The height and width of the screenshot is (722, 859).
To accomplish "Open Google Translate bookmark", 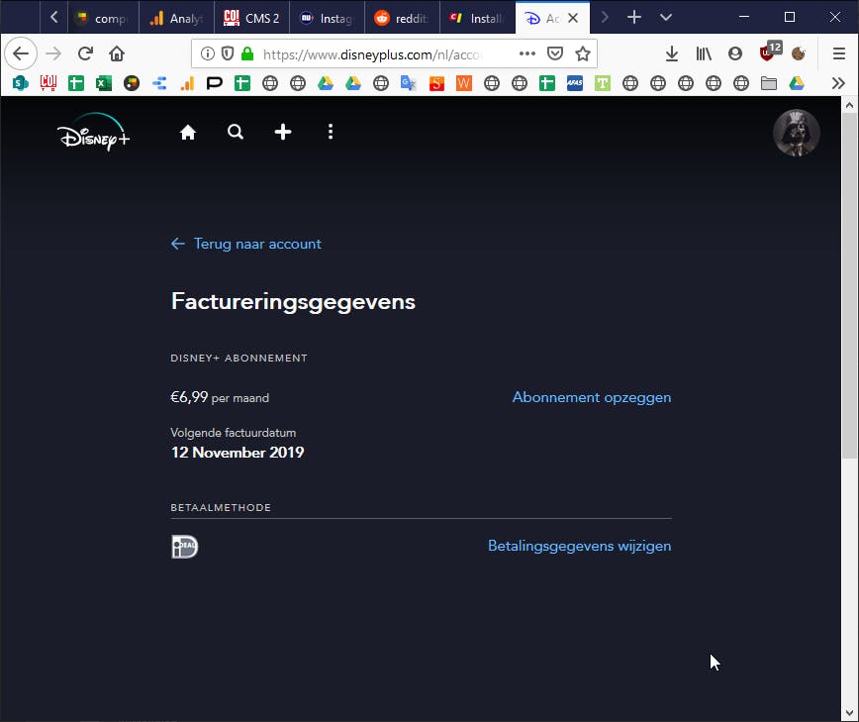I will (x=408, y=83).
